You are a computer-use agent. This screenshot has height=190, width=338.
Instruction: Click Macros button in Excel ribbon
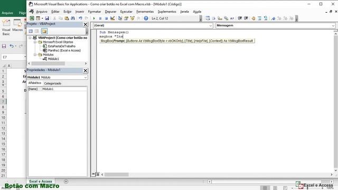(x=17, y=25)
